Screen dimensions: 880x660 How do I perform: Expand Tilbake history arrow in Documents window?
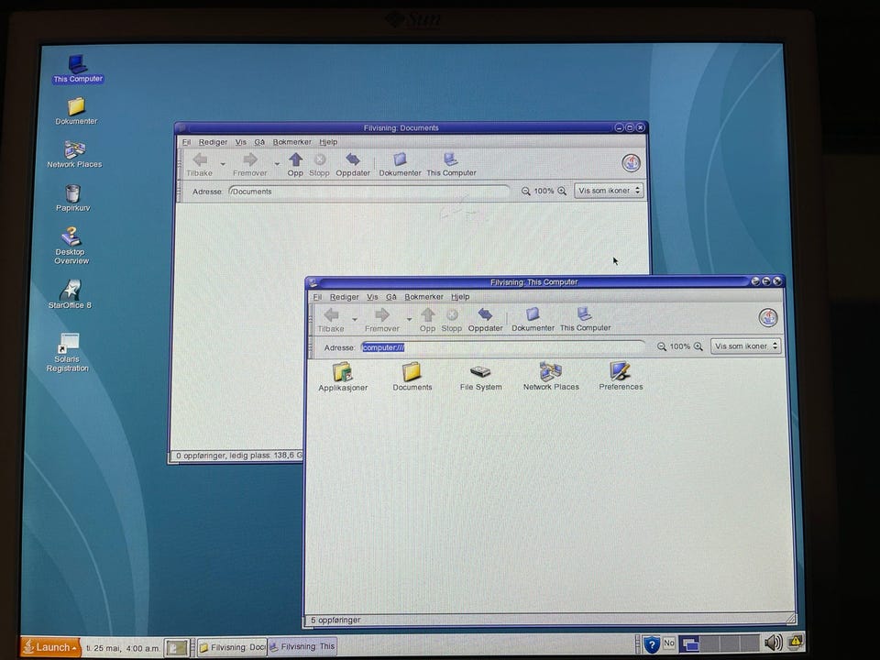coord(223,164)
